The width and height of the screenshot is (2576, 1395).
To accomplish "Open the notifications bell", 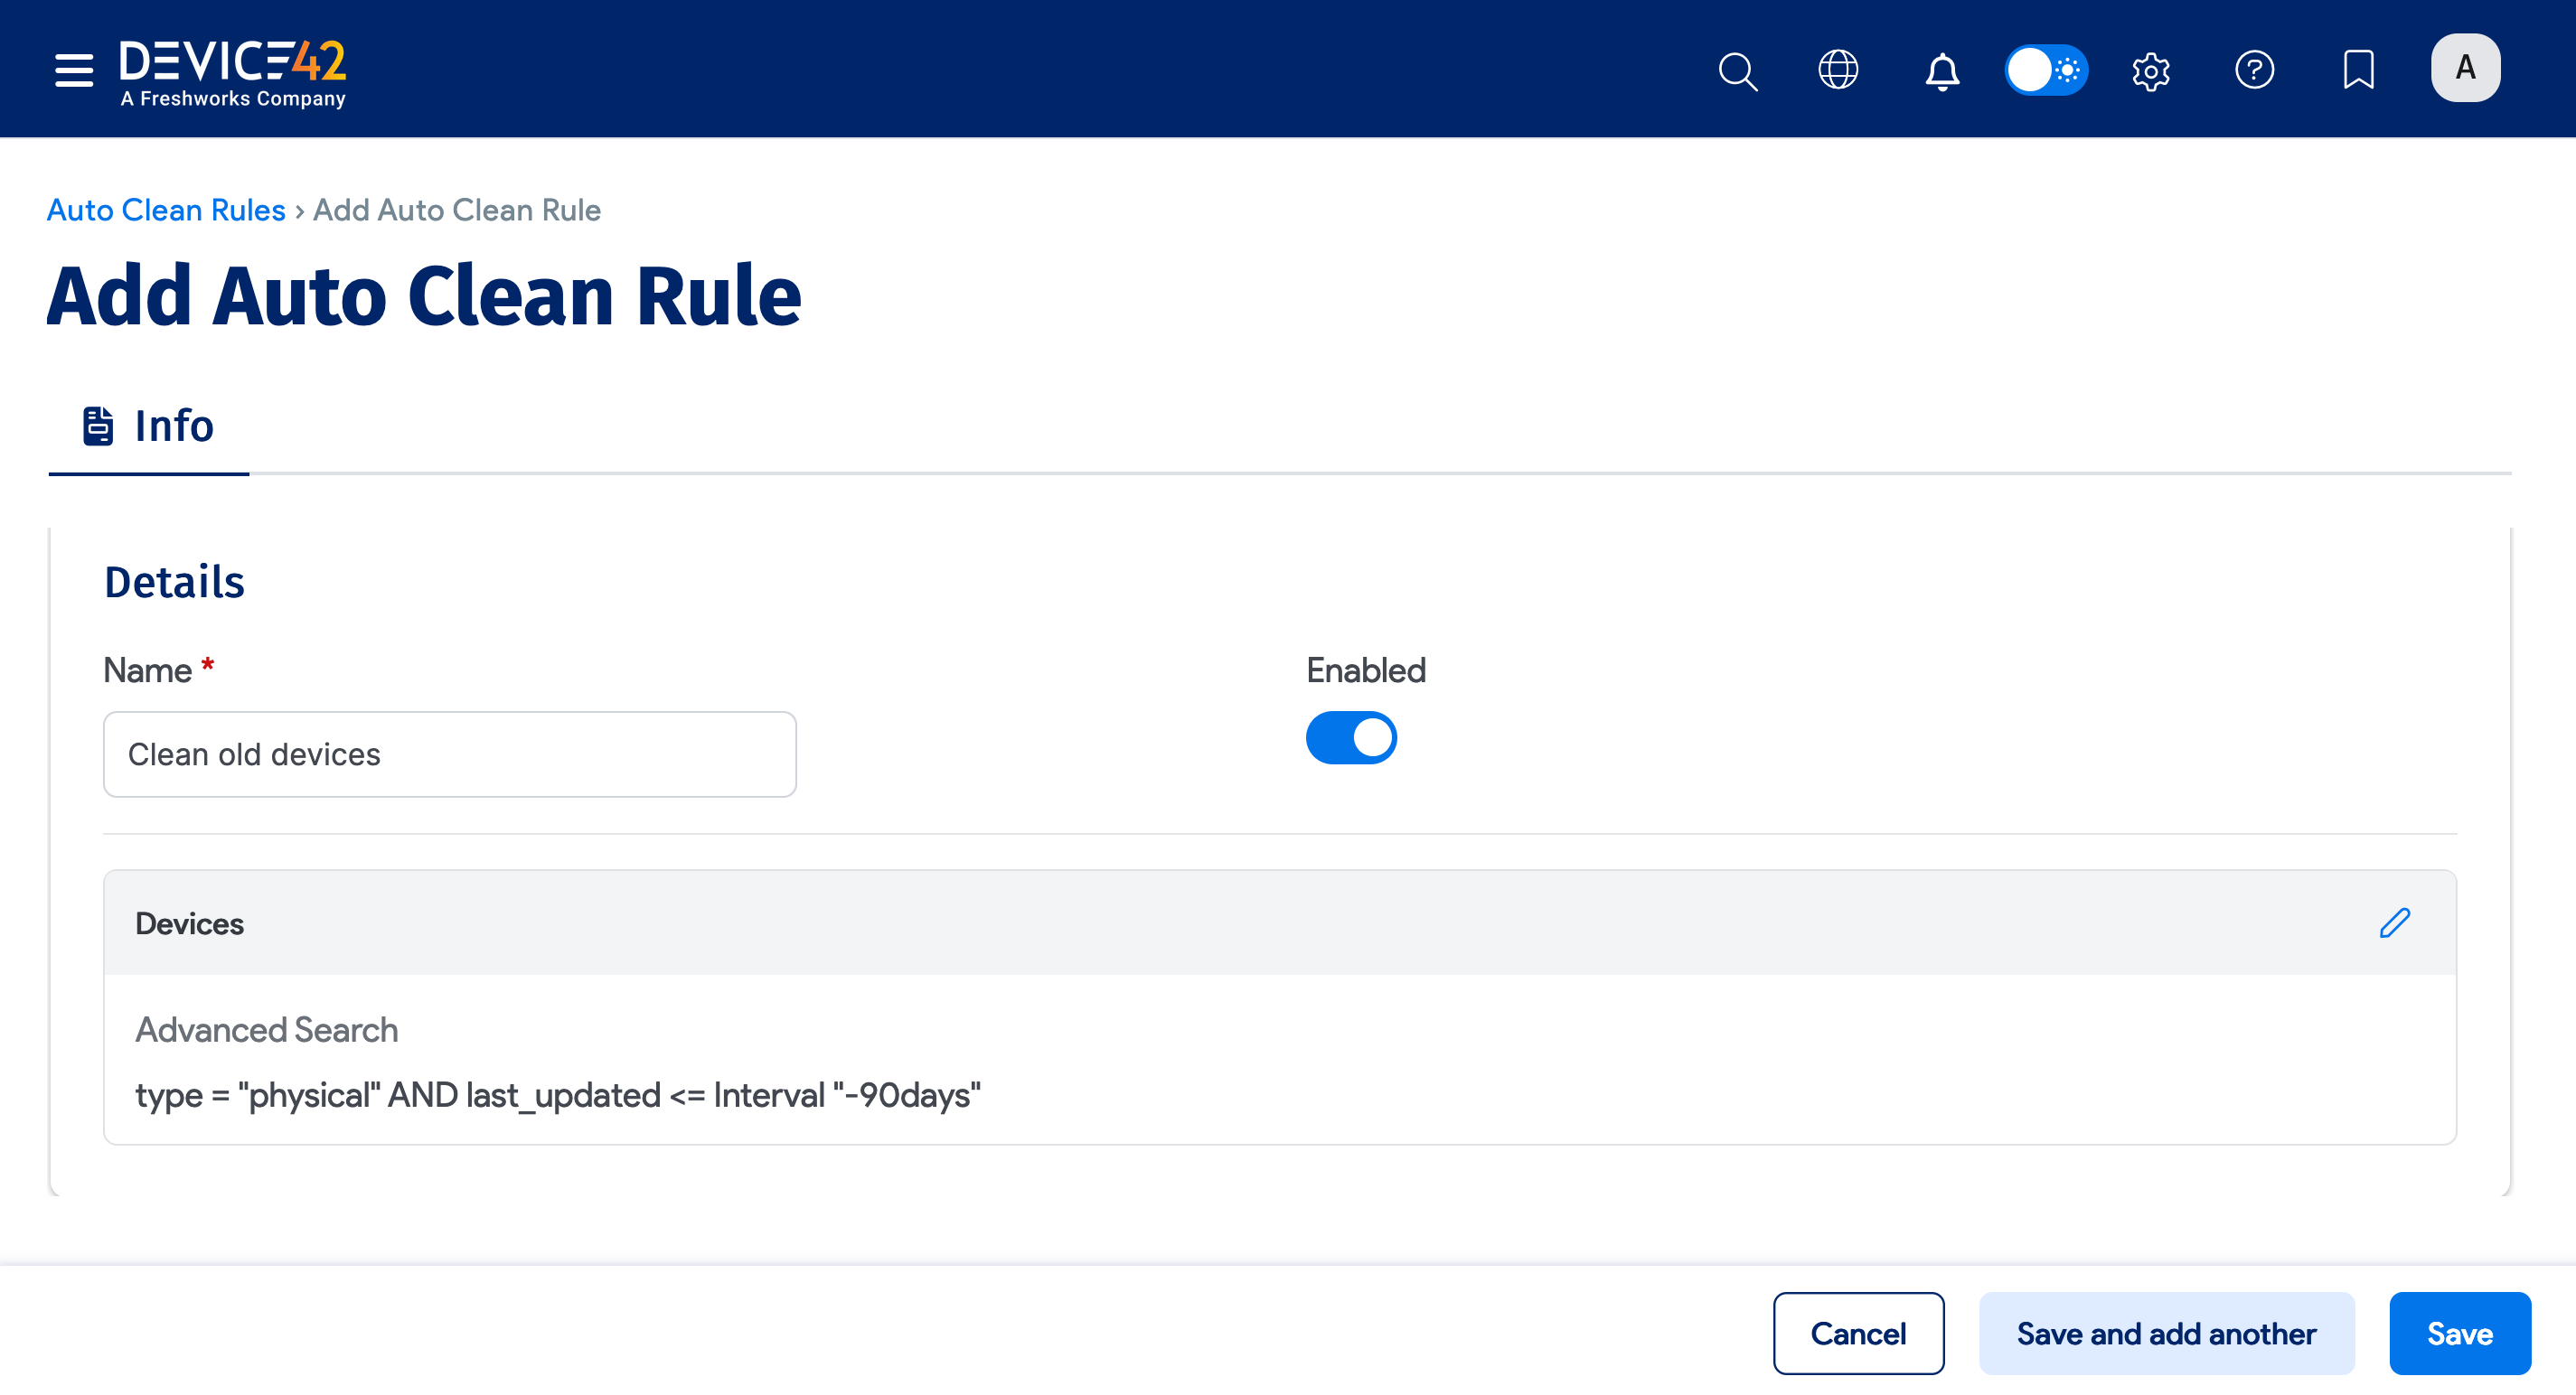I will [x=1941, y=70].
